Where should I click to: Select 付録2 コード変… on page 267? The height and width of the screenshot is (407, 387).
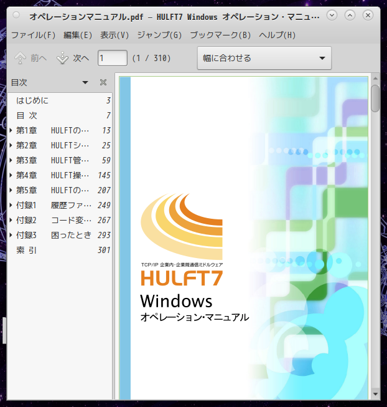click(x=60, y=220)
